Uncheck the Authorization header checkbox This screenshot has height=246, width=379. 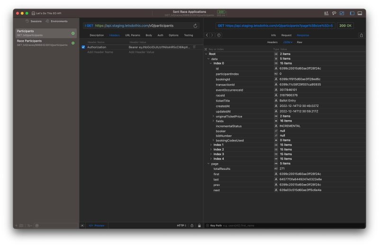tap(83, 47)
